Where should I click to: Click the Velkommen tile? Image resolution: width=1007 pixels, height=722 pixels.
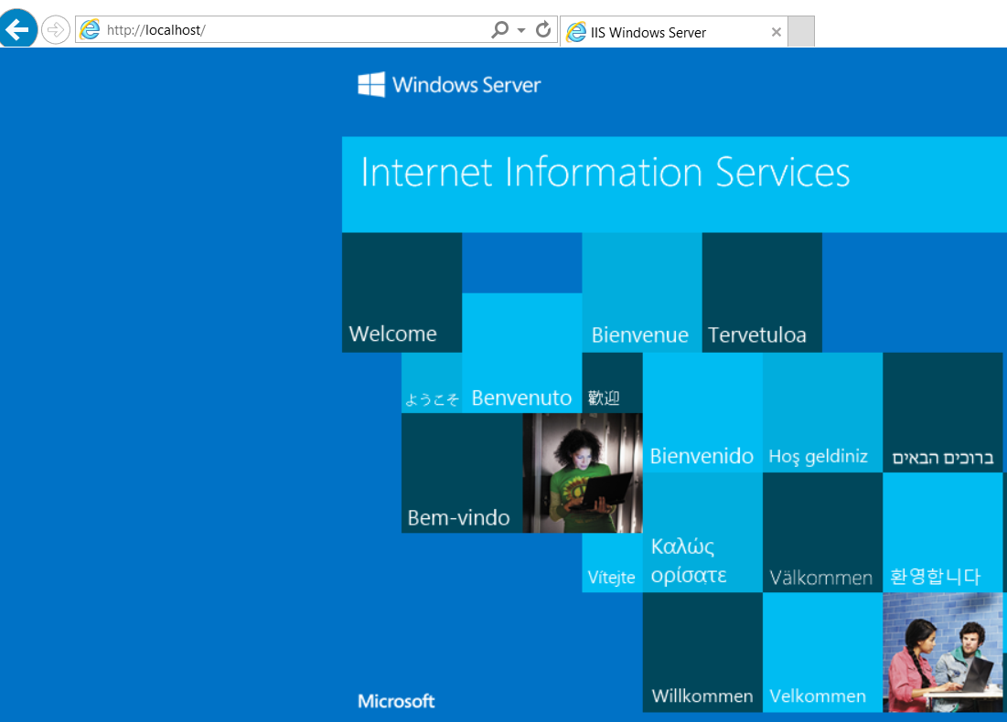pyautogui.click(x=822, y=653)
